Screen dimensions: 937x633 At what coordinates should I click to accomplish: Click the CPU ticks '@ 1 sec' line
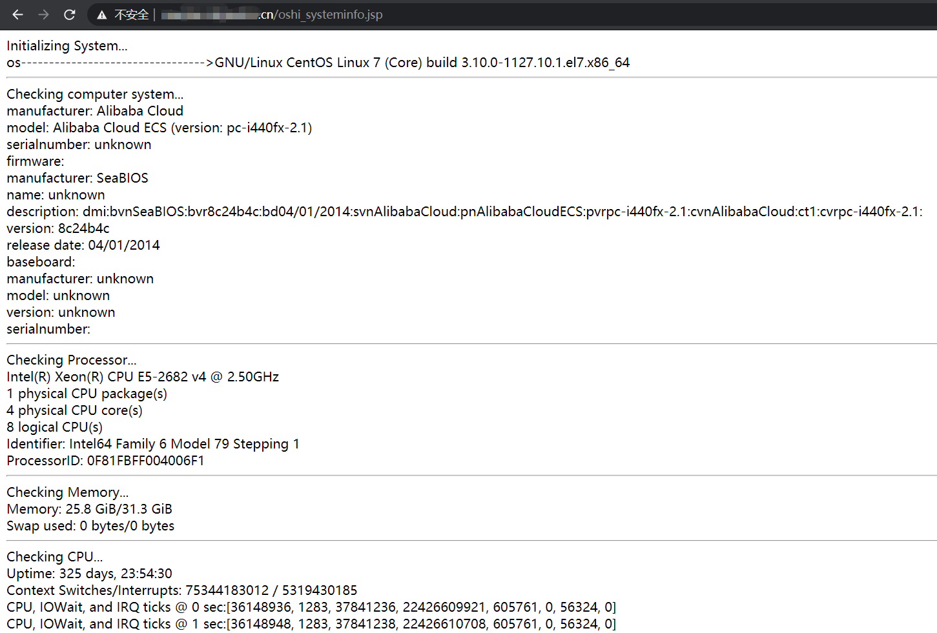pos(311,624)
